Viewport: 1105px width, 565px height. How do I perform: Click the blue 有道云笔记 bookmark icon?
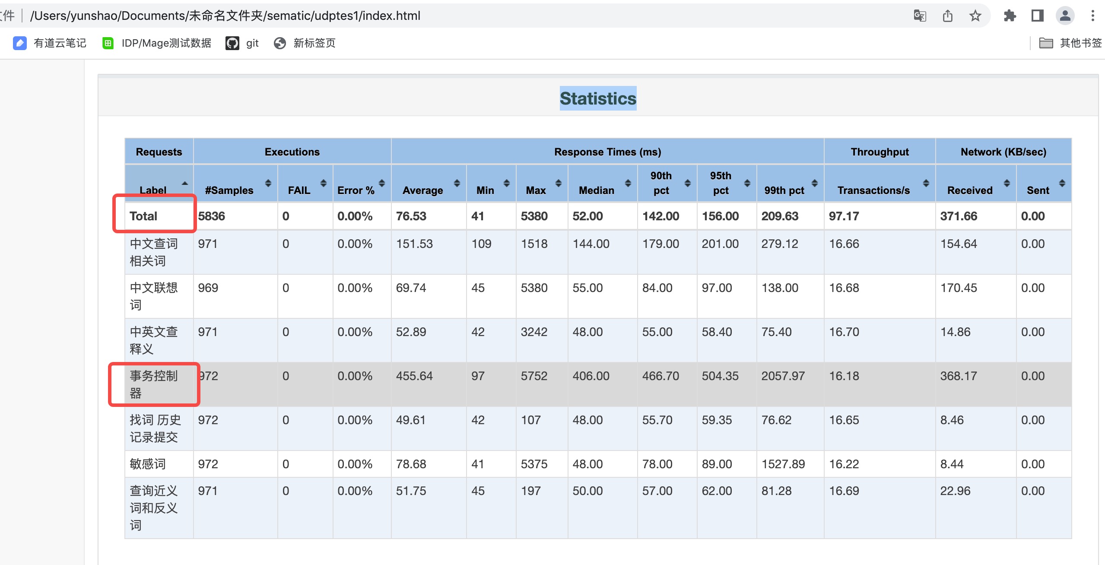click(20, 43)
